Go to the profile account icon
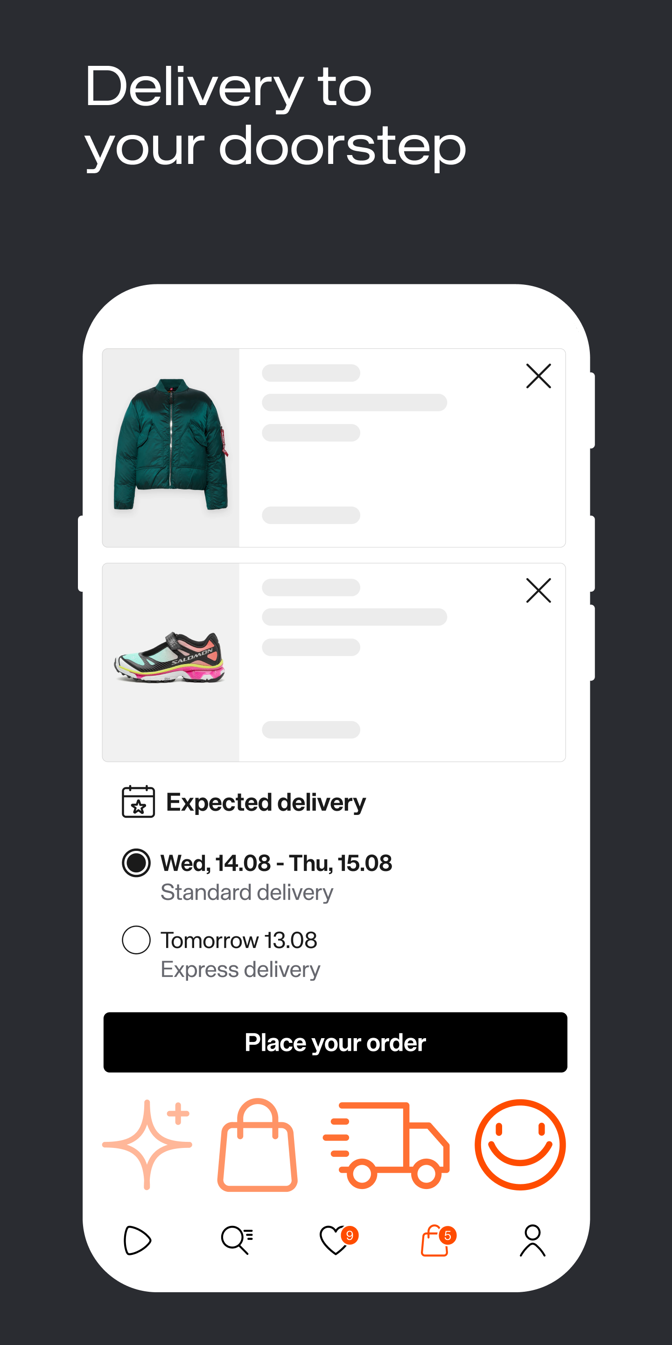The width and height of the screenshot is (672, 1345). coord(532,1239)
